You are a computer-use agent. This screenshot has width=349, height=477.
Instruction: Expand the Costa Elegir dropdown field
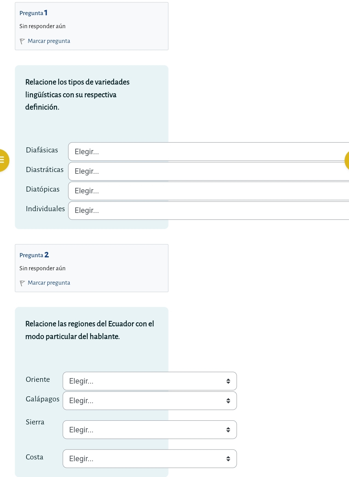(144, 459)
